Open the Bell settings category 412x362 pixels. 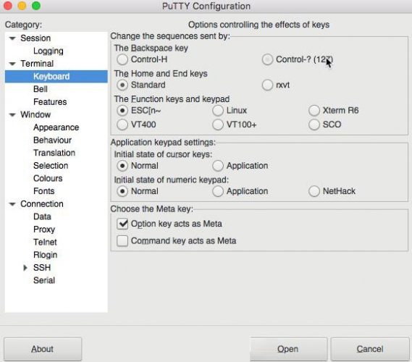pyautogui.click(x=41, y=89)
